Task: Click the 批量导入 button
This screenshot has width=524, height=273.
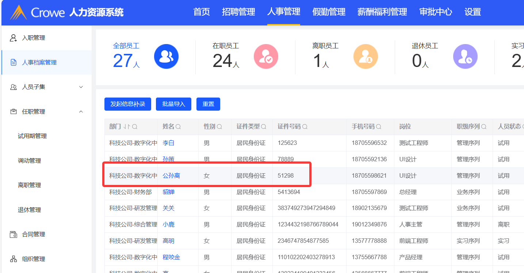Action: click(x=174, y=104)
